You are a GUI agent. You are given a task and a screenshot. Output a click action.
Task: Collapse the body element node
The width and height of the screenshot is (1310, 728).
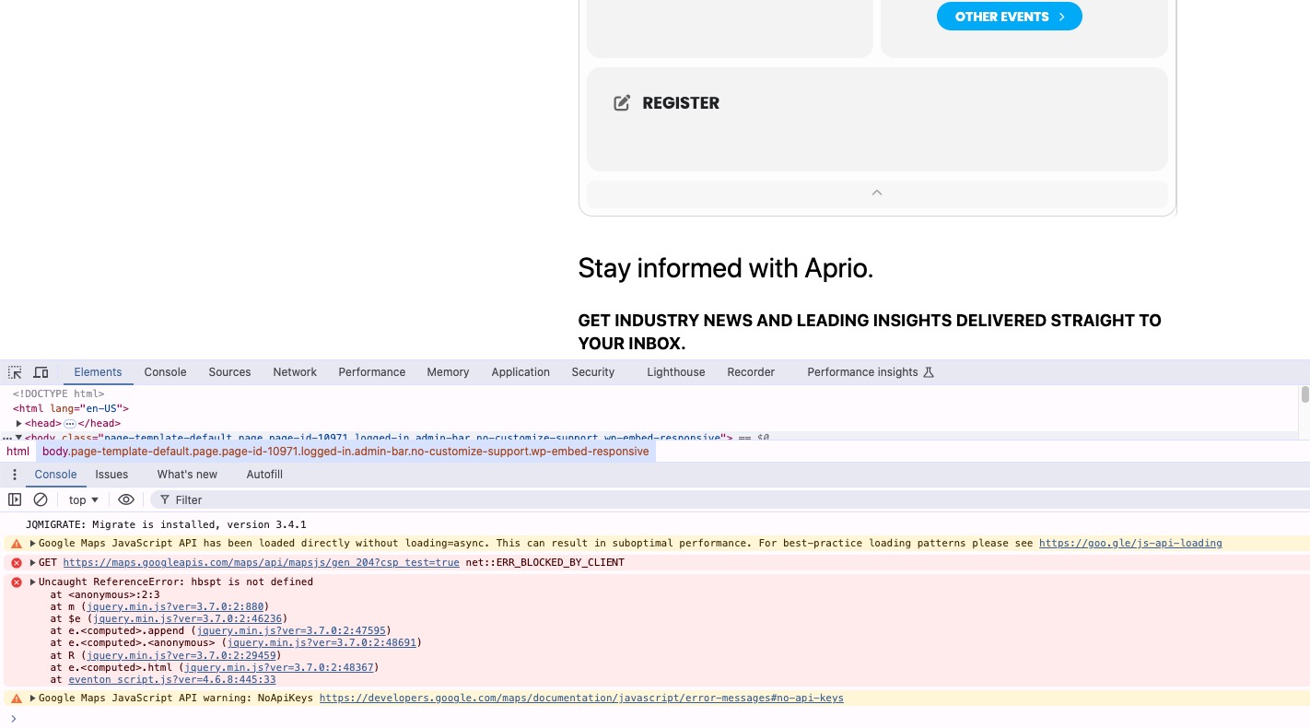pos(18,438)
